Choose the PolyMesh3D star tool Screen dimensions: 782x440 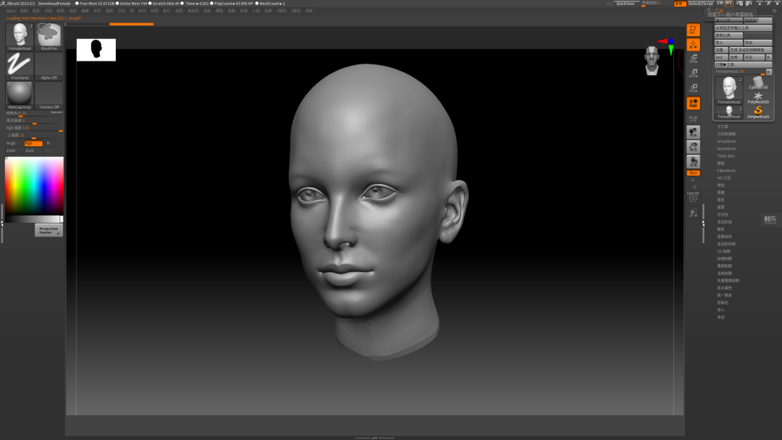click(x=758, y=97)
